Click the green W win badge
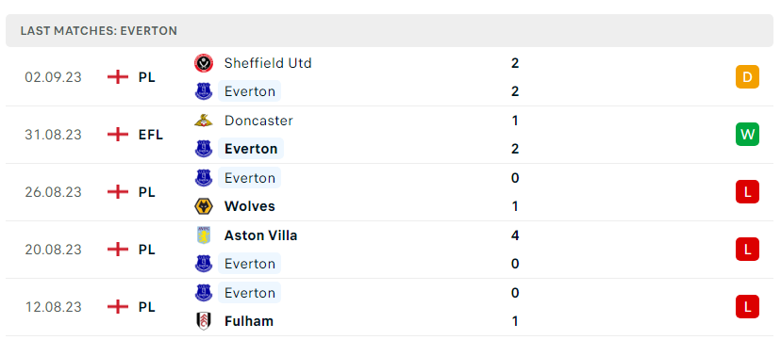781x340 pixels. tap(747, 134)
